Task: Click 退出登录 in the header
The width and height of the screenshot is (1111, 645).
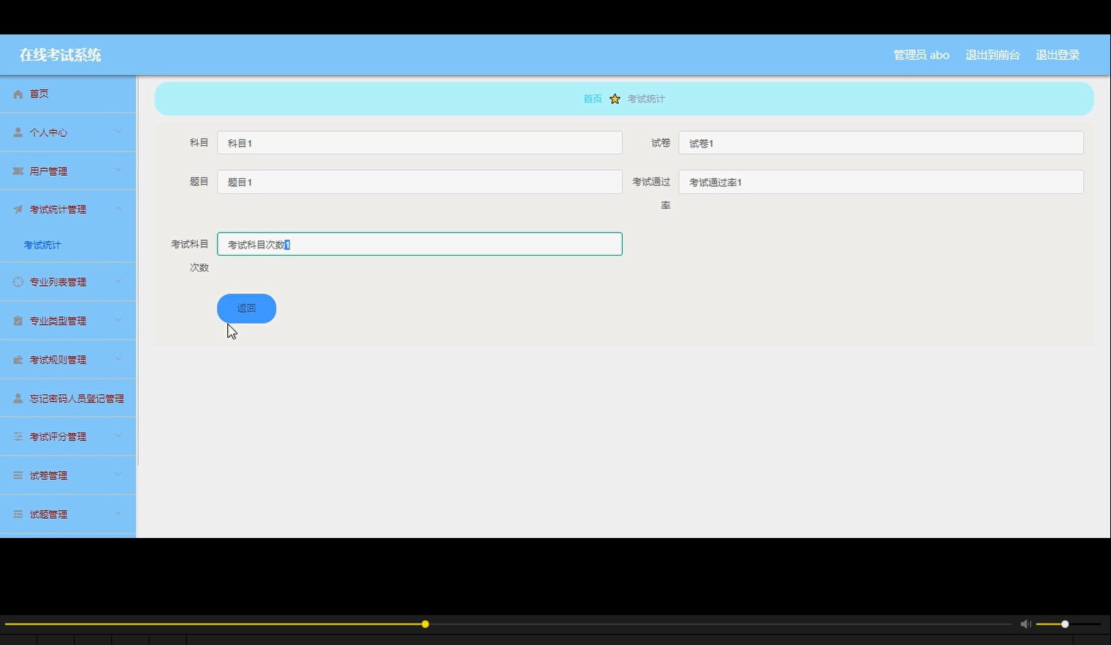Action: (x=1058, y=55)
